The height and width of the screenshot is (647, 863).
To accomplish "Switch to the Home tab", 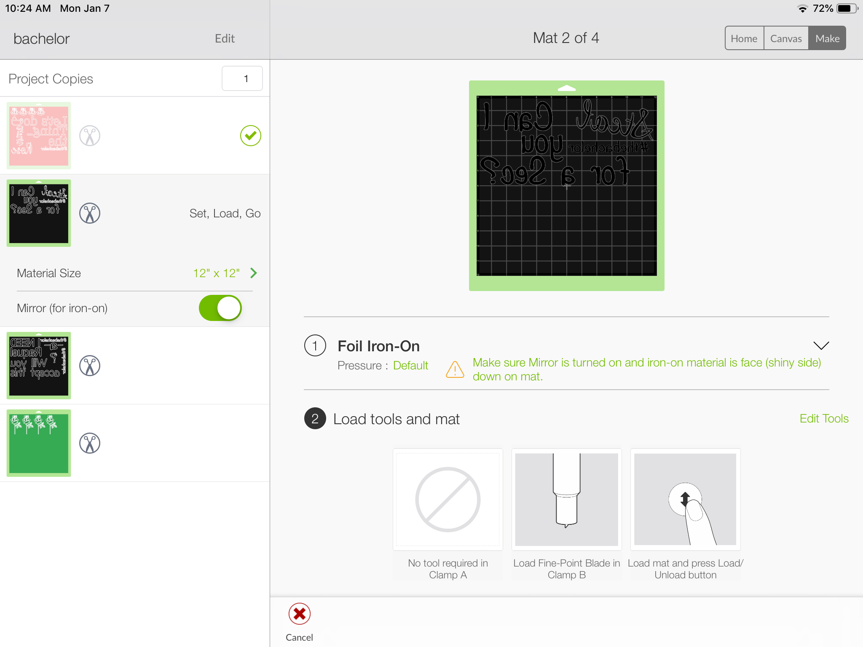I will 744,38.
